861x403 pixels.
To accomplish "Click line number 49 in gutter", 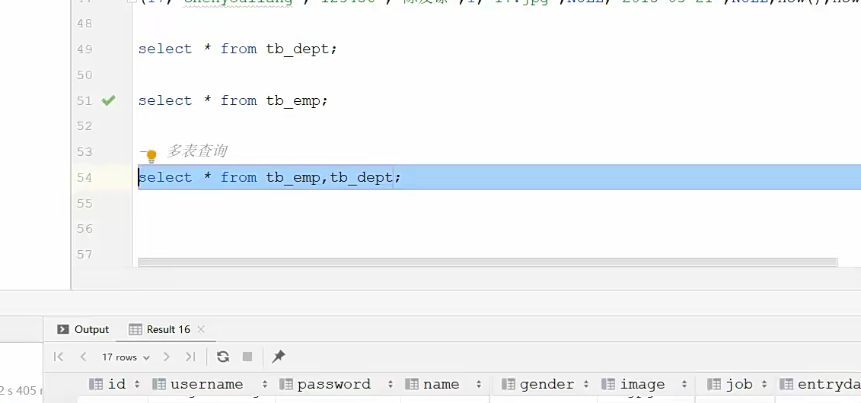I will click(85, 49).
